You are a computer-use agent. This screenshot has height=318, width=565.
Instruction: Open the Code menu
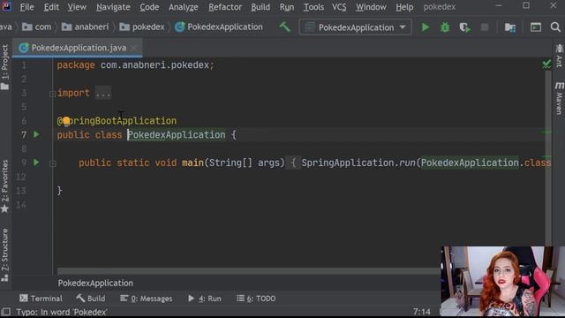(x=149, y=7)
